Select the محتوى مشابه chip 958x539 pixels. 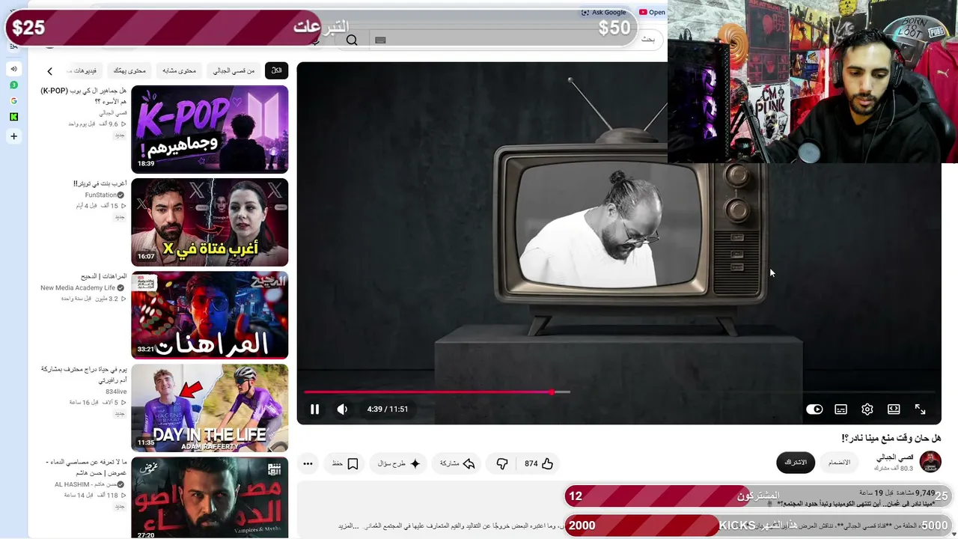pos(179,70)
